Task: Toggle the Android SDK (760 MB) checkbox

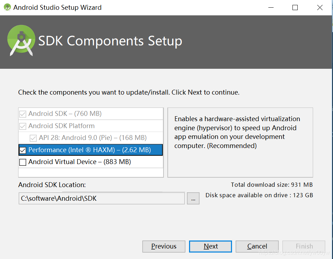Action: (23, 114)
